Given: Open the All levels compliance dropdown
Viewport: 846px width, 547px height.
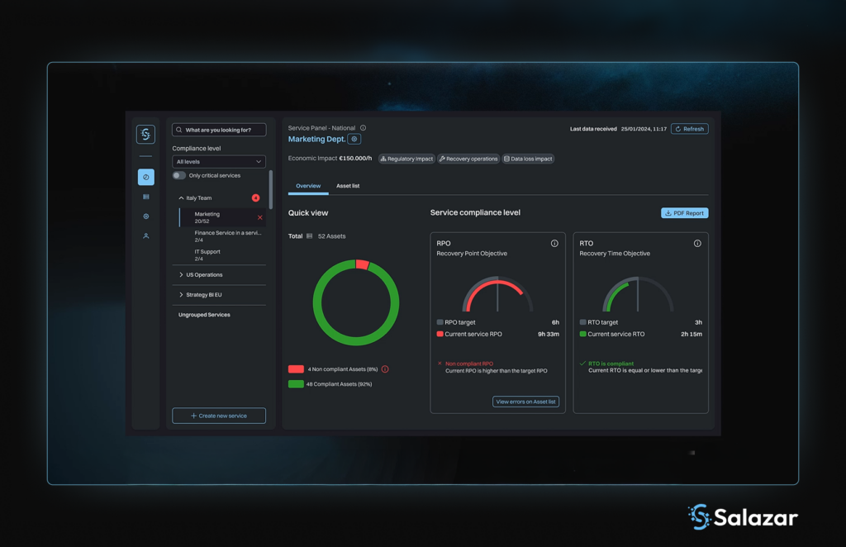Looking at the screenshot, I should [219, 162].
